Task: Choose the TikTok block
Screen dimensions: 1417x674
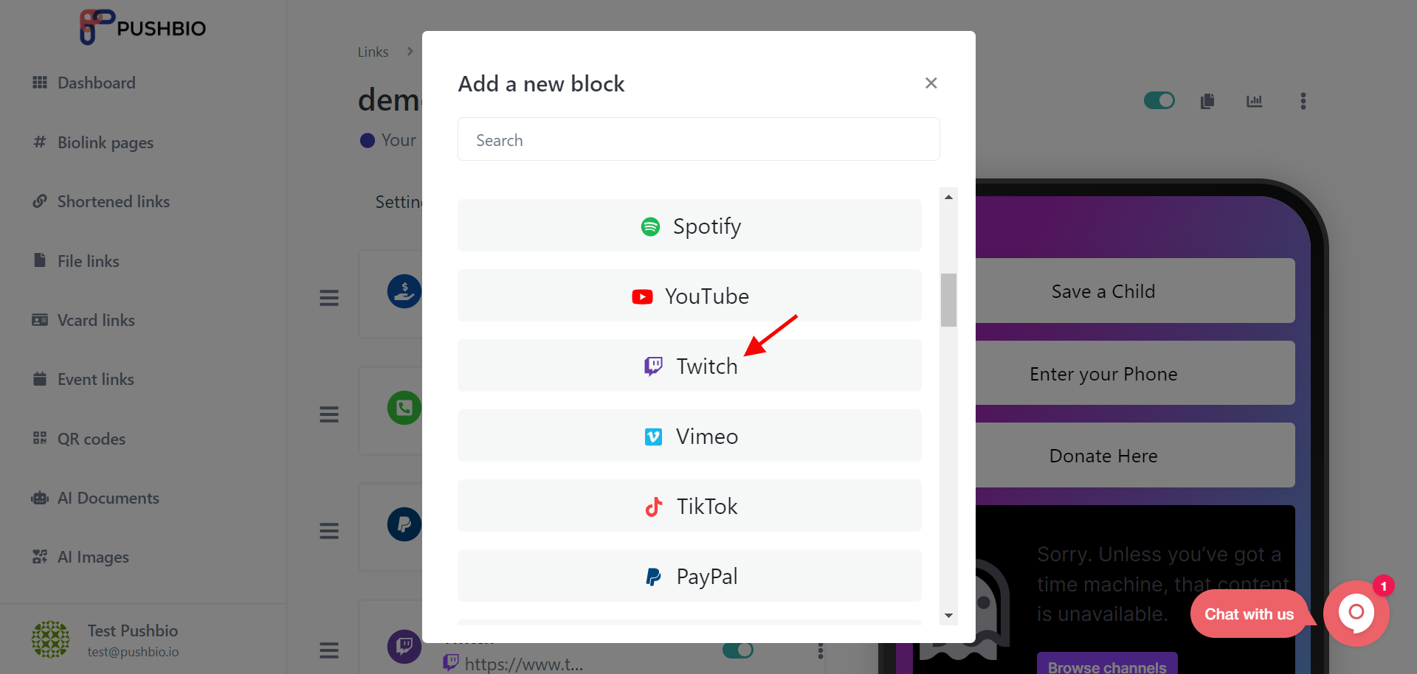Action: click(x=689, y=506)
